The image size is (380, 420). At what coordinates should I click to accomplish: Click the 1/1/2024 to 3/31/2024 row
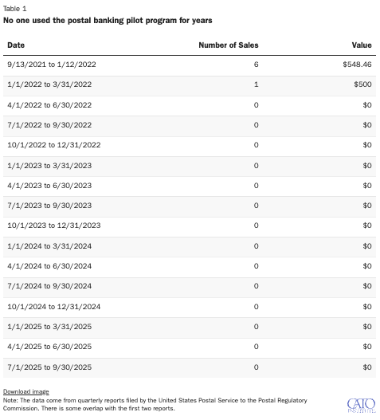190,246
